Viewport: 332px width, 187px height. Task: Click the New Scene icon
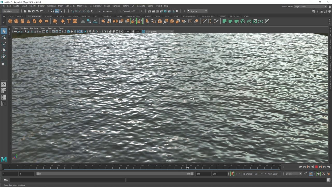pos(25,11)
